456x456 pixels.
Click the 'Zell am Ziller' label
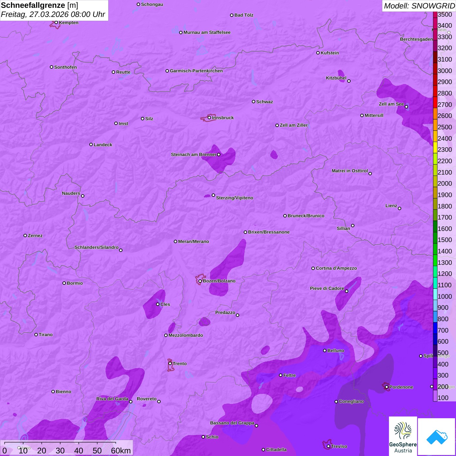294,125
